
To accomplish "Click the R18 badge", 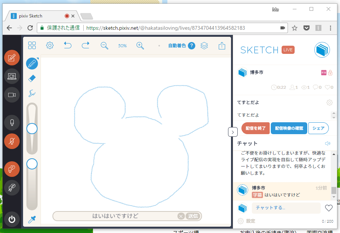I will [324, 73].
